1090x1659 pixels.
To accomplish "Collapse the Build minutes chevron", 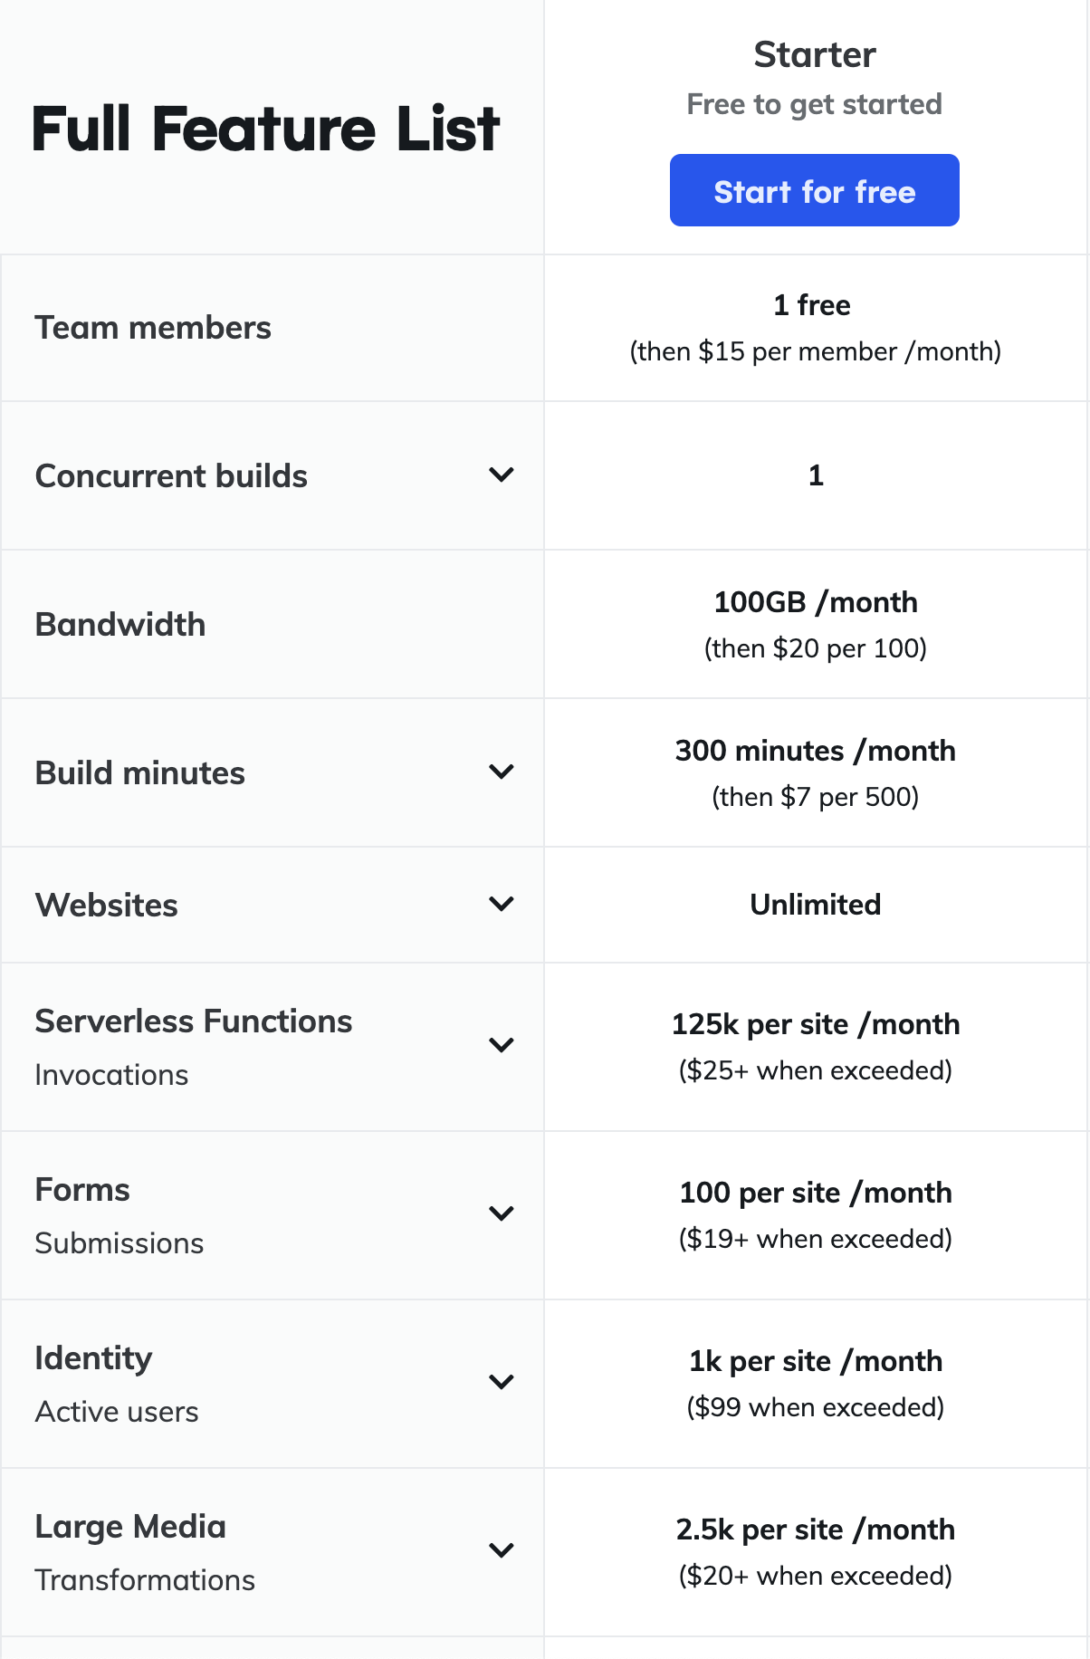I will point(501,772).
